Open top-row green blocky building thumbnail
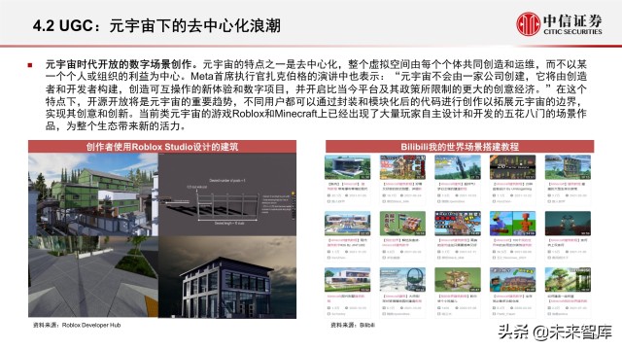Image resolution: width=622 pixels, height=350 pixels. pyautogui.click(x=568, y=167)
